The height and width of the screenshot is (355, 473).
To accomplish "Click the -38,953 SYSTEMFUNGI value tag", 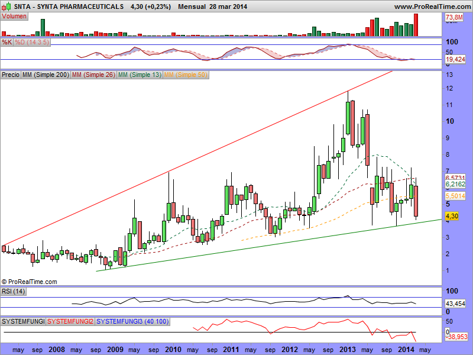I will [456, 337].
